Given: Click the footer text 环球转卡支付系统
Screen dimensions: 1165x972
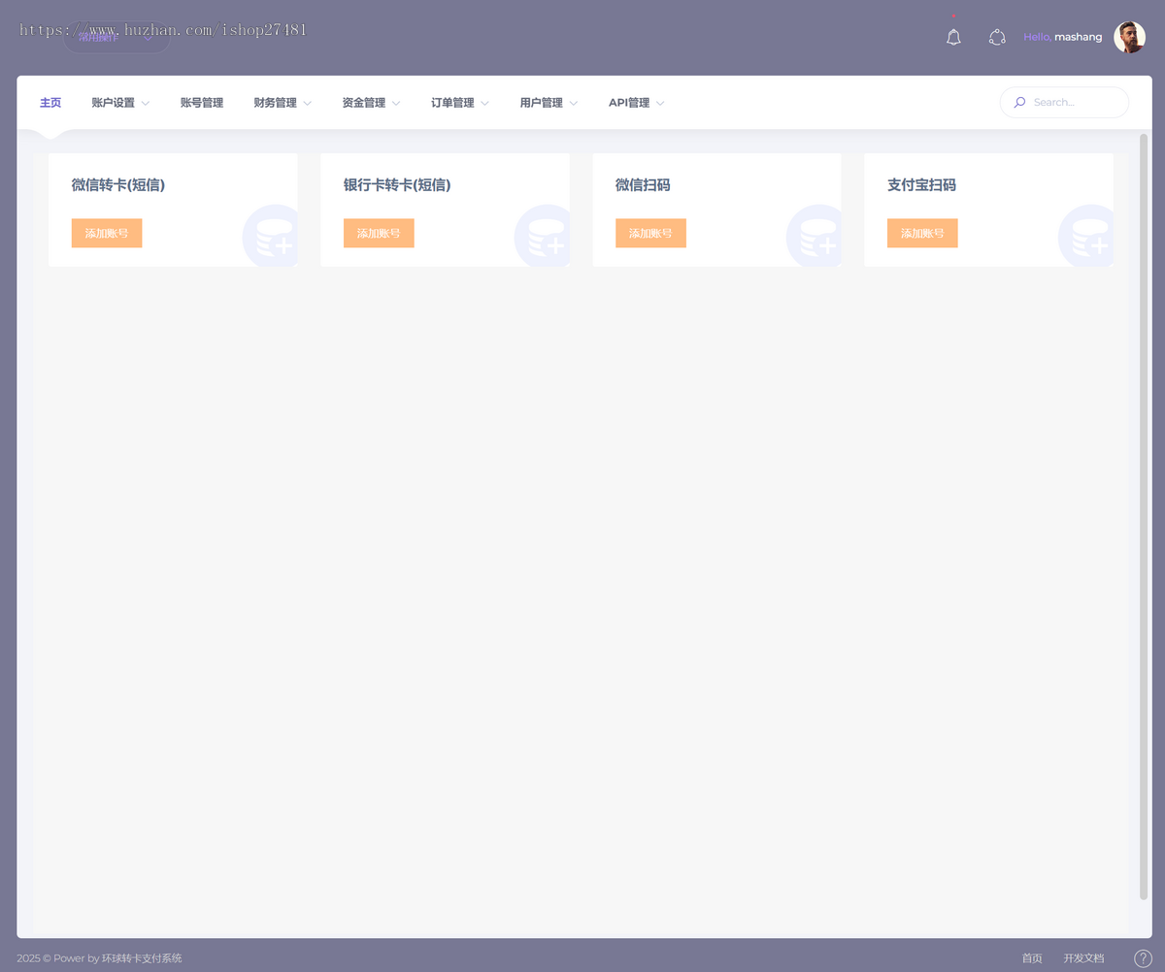Looking at the screenshot, I should tap(142, 958).
